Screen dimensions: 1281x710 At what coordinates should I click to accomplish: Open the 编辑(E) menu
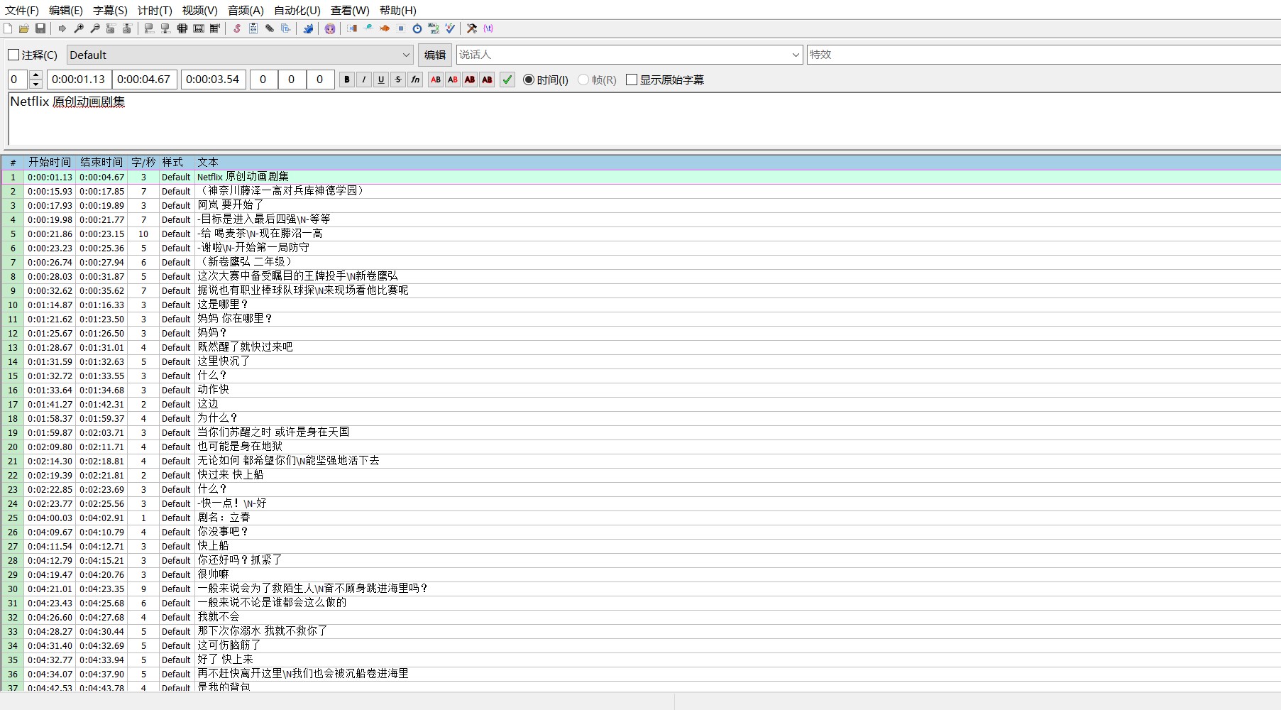(66, 11)
